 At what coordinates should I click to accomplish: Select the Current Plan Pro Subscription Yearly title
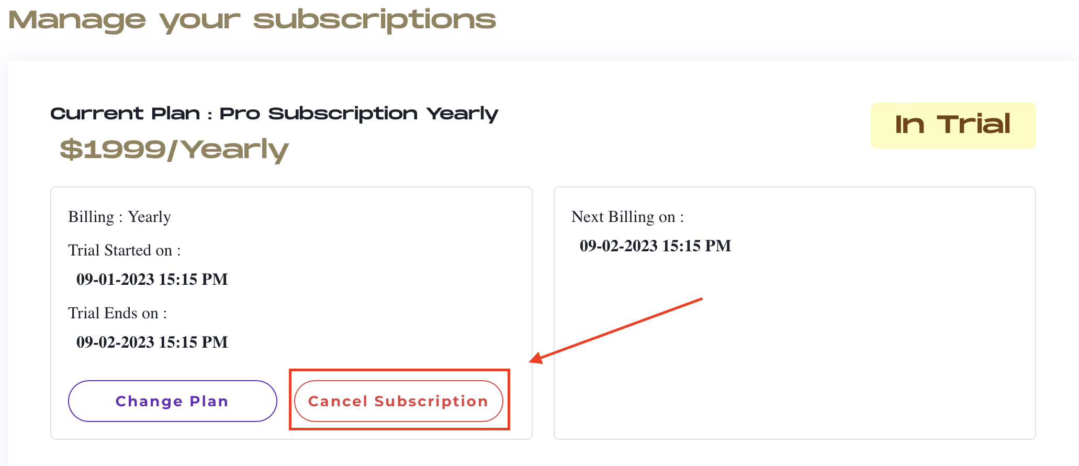click(x=274, y=114)
